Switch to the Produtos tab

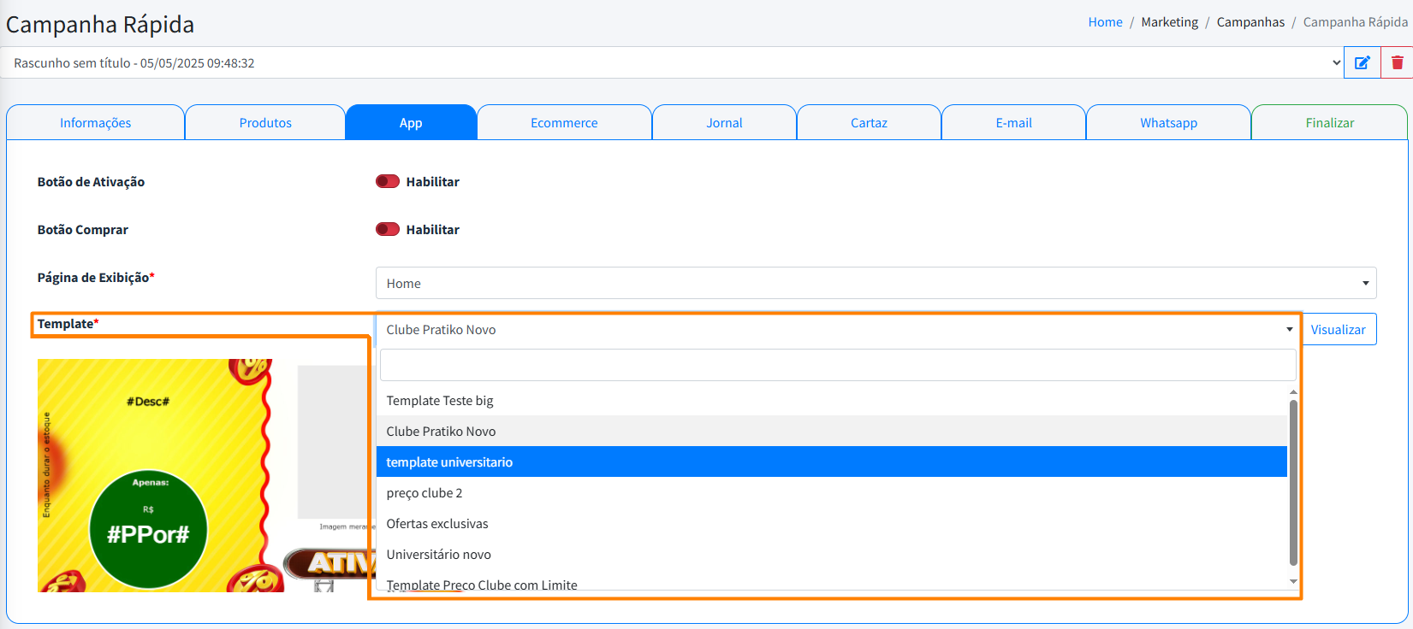tap(265, 123)
